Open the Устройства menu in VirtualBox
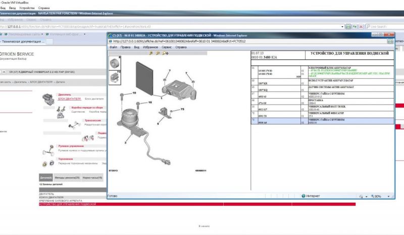 point(26,9)
